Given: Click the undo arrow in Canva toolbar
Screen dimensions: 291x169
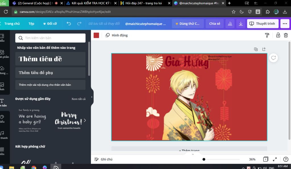Looking at the screenshot, I should [69, 24].
